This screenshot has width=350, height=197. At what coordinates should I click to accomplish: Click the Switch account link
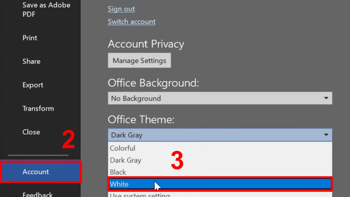(132, 22)
